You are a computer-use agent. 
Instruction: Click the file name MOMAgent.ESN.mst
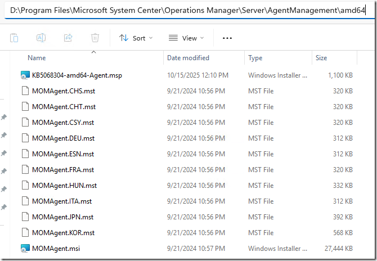pos(63,154)
